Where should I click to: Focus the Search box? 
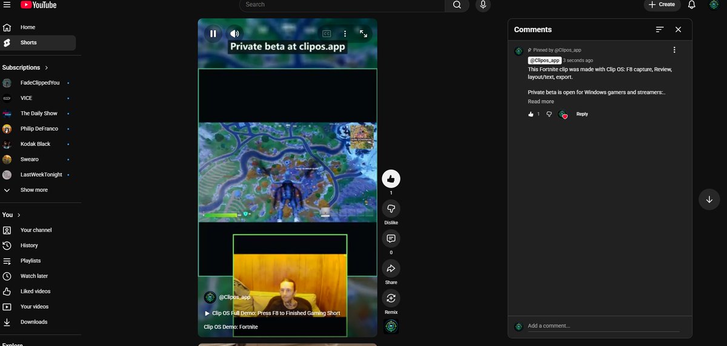tap(342, 5)
